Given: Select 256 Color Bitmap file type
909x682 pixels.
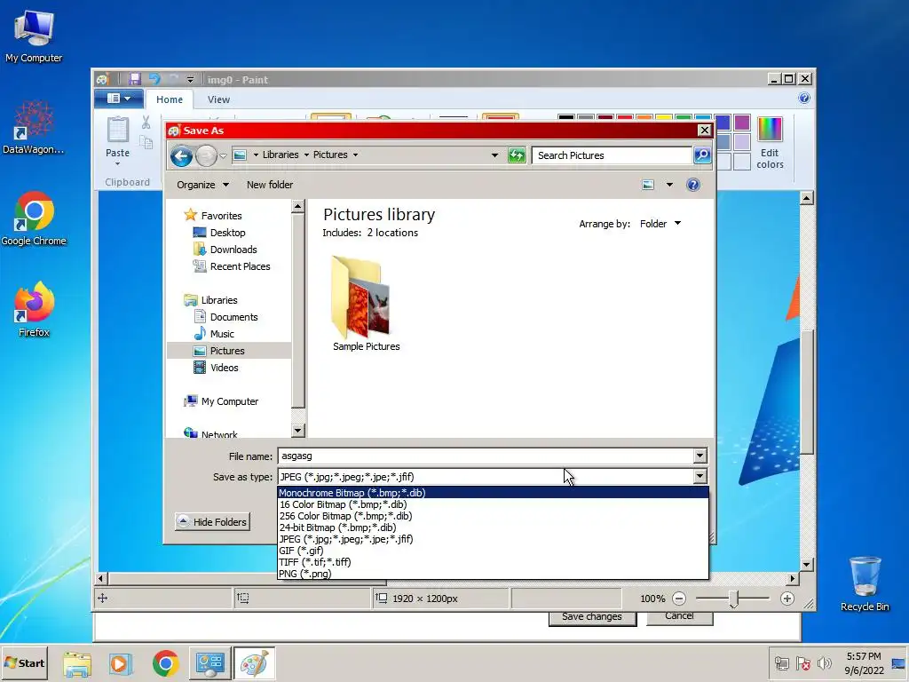Looking at the screenshot, I should pos(493,516).
